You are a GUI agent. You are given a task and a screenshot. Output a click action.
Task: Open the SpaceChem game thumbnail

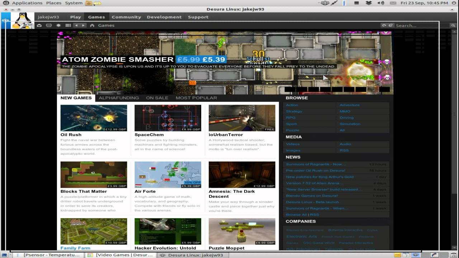[x=168, y=118]
